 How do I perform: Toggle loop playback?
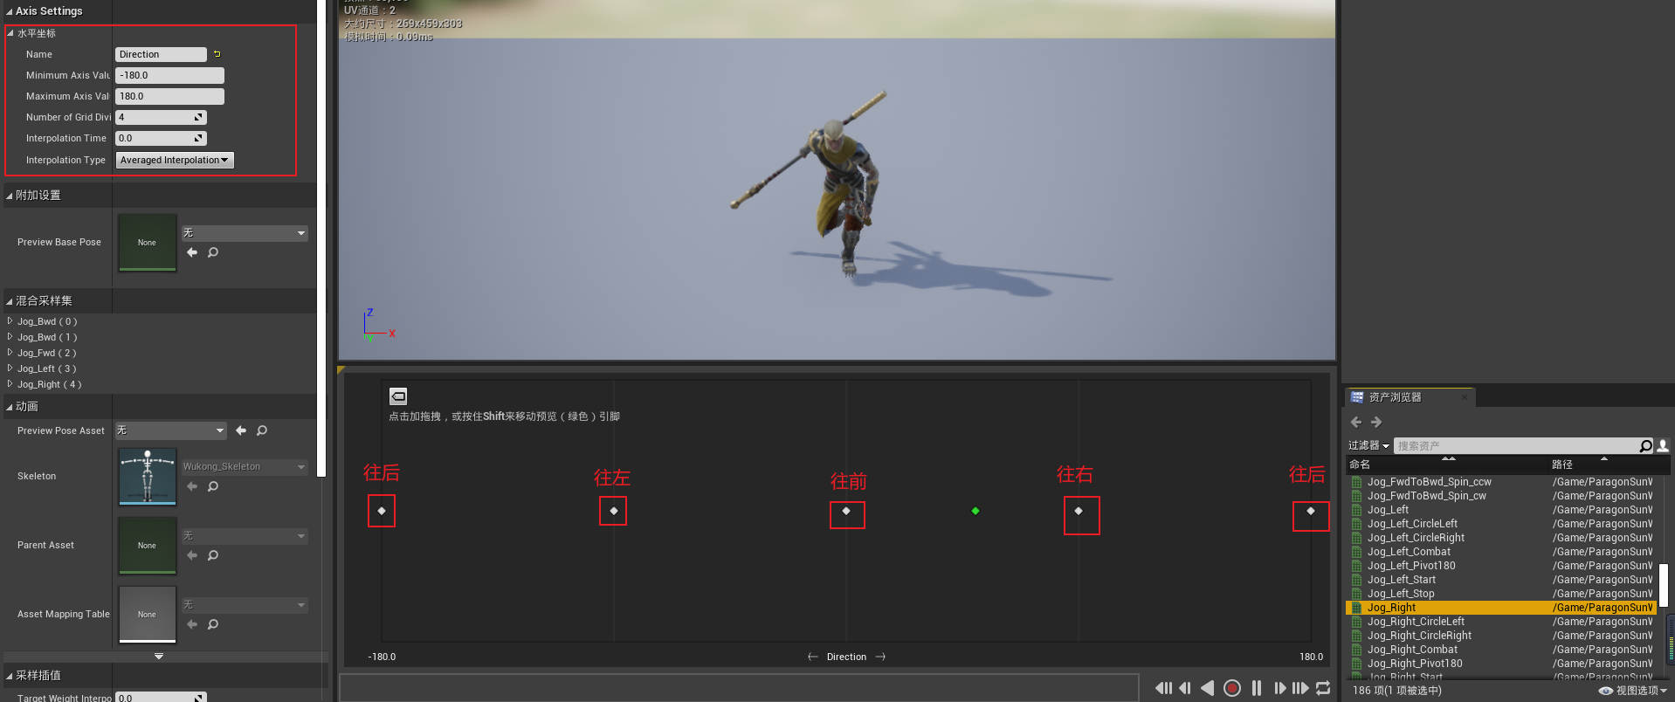point(1323,688)
